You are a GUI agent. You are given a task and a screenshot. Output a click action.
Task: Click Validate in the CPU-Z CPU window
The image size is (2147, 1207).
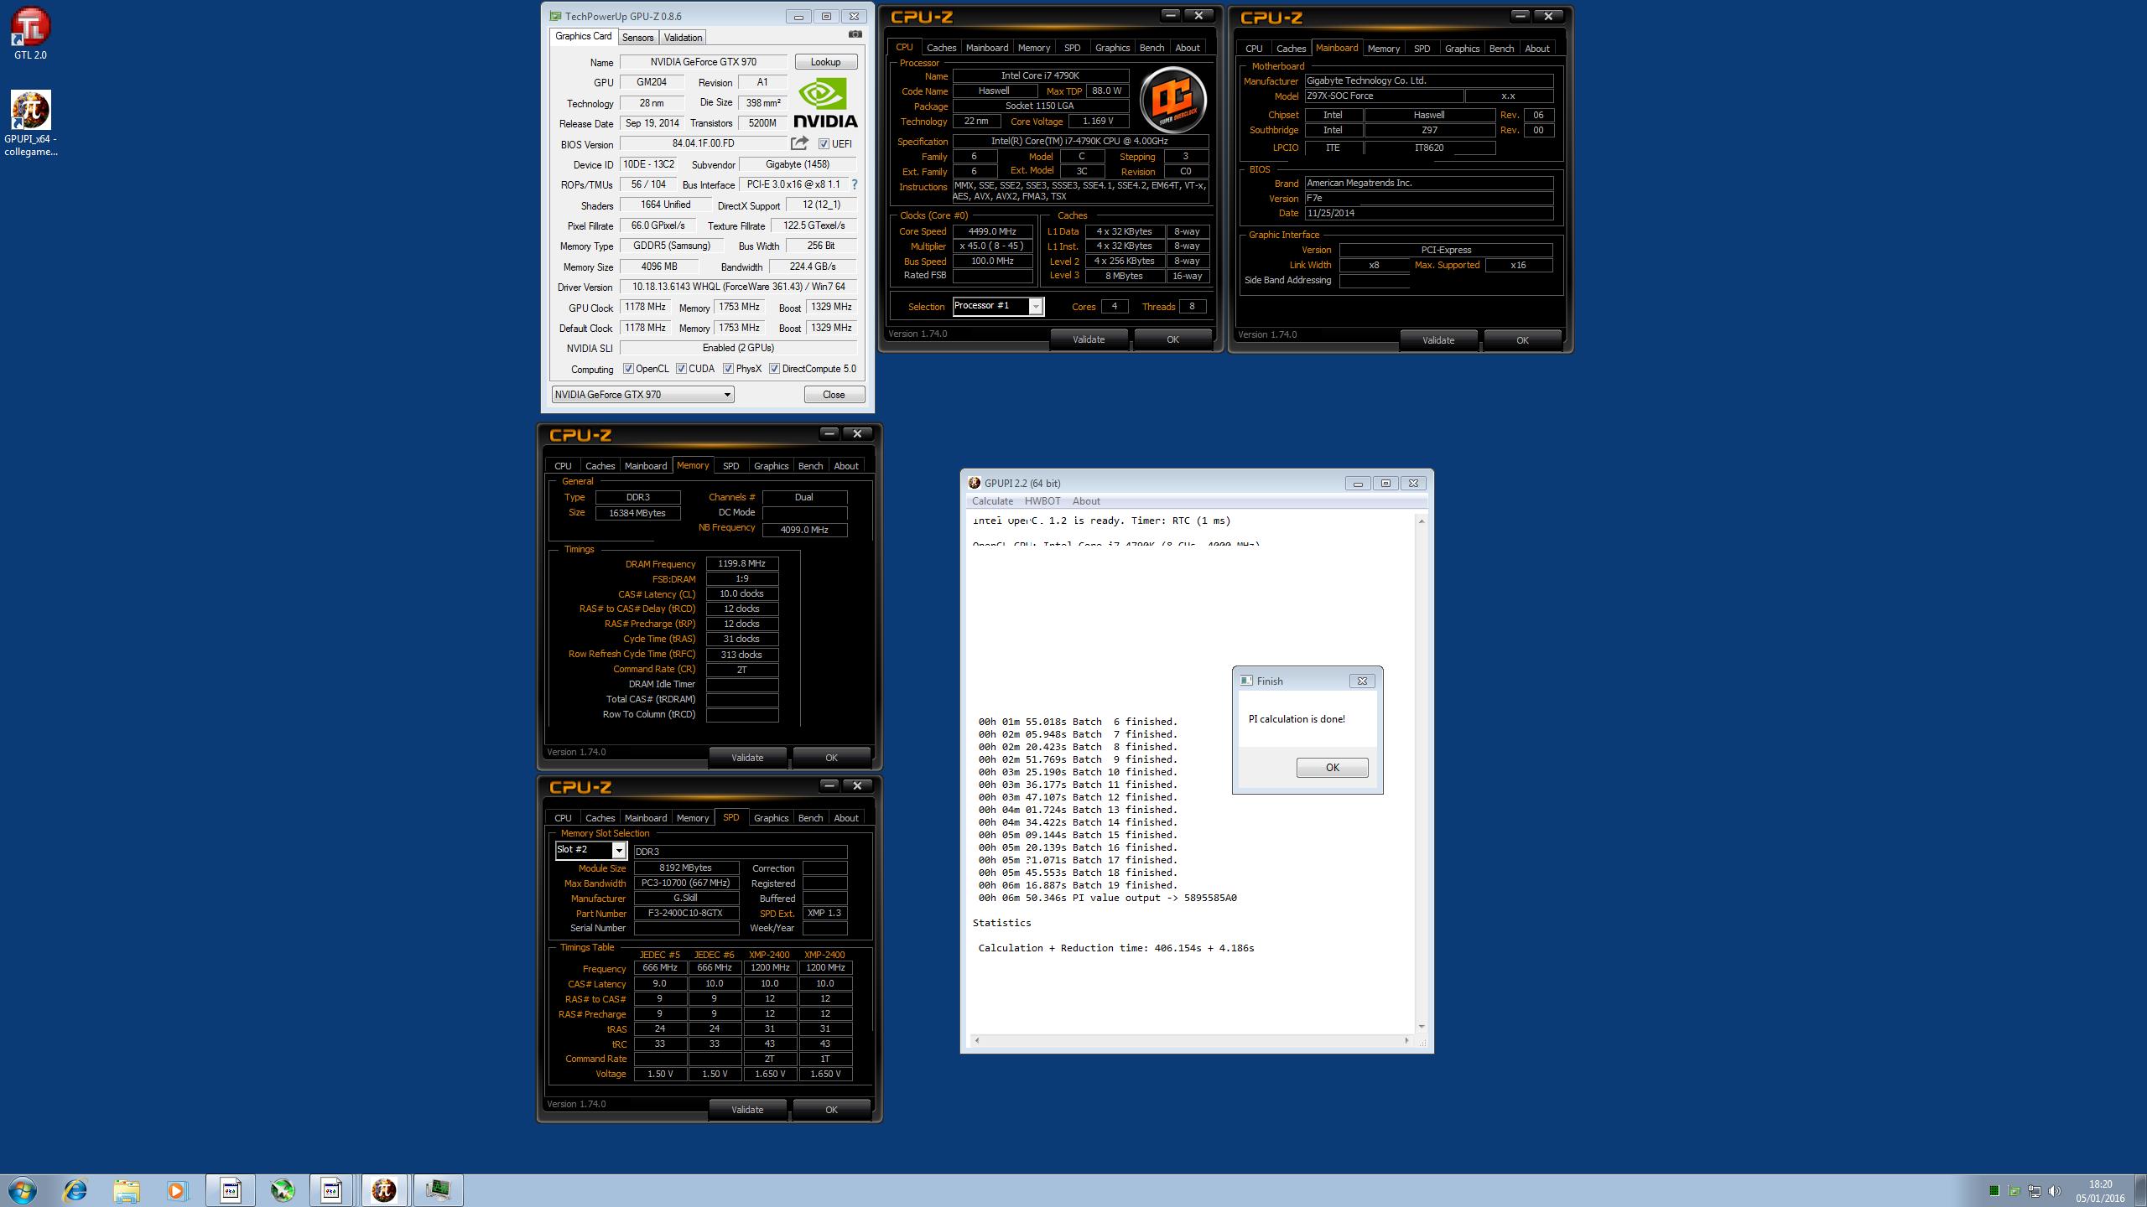pyautogui.click(x=1089, y=339)
